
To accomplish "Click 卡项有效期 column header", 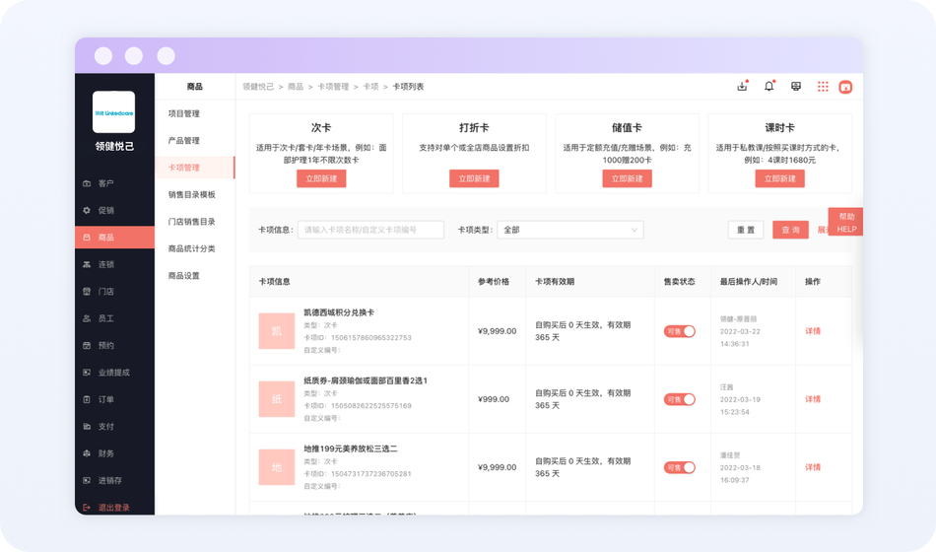I will click(x=555, y=281).
